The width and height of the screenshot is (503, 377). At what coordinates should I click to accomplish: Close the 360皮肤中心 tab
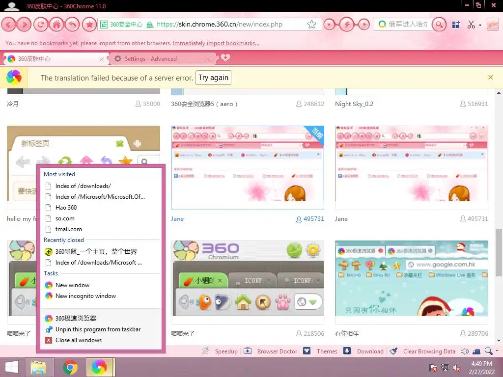[x=101, y=59]
